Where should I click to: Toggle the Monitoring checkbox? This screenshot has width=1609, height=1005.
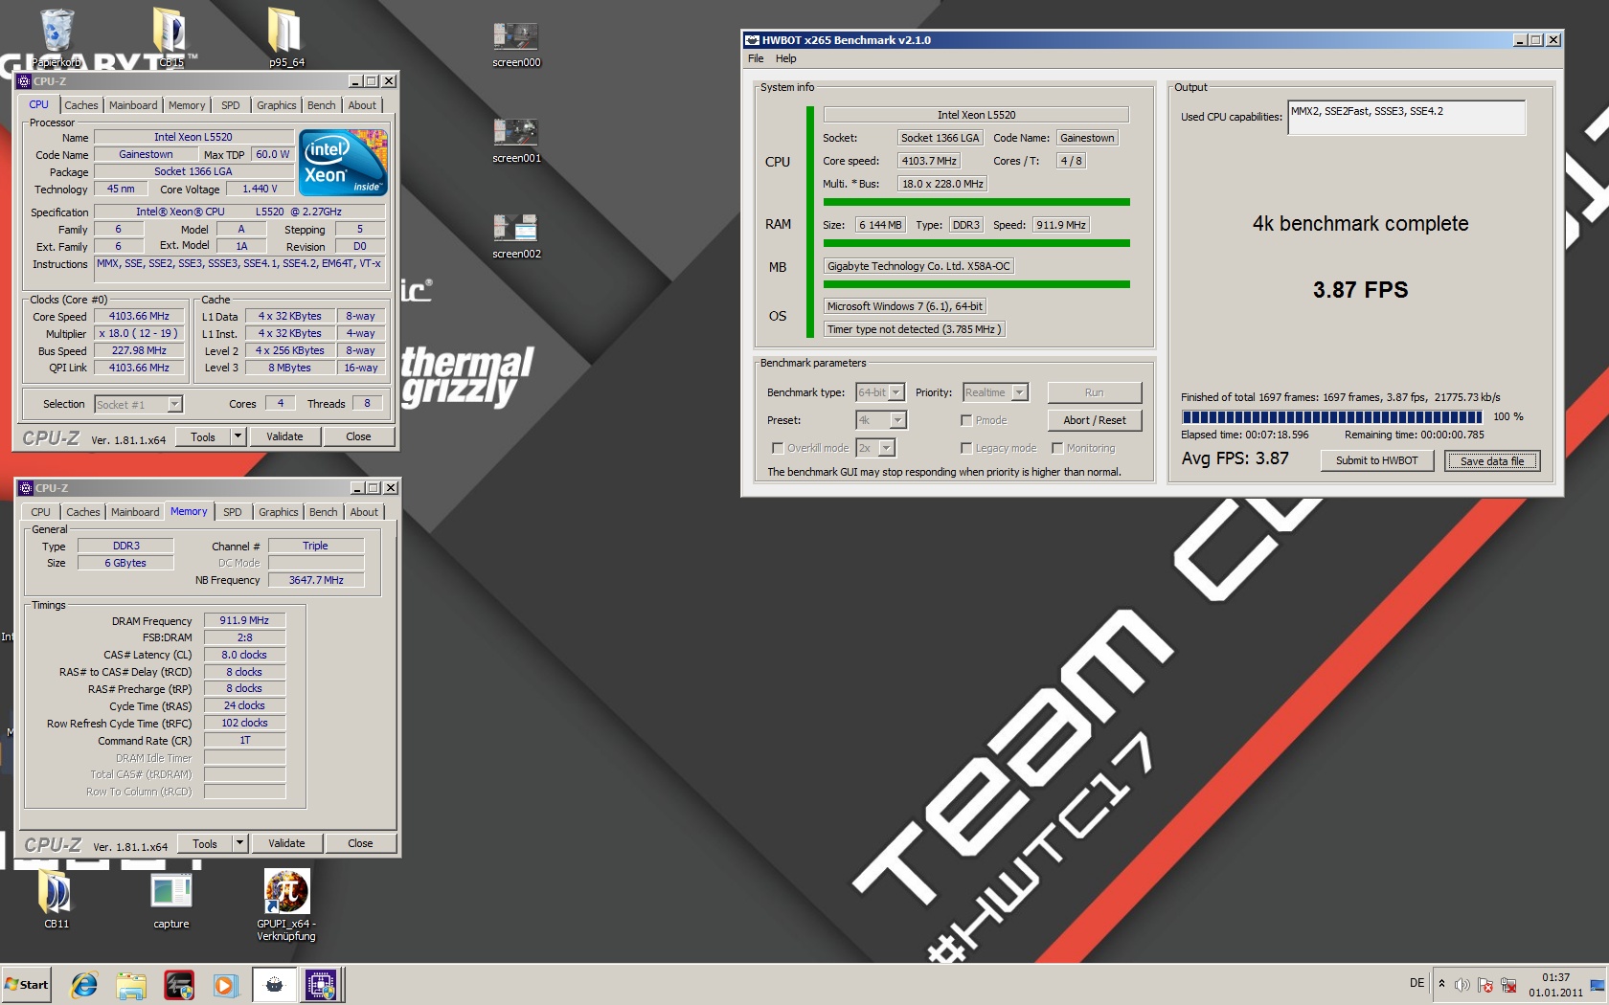pyautogui.click(x=1057, y=448)
